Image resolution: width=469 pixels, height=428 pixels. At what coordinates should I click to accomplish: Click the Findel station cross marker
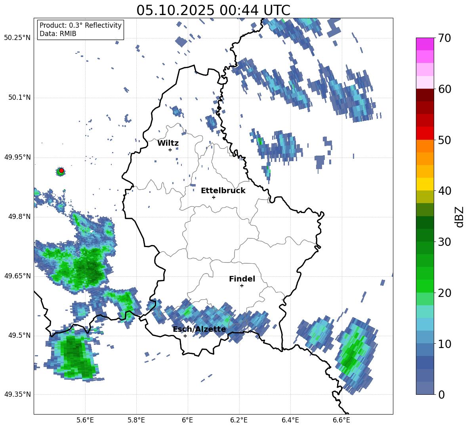[x=242, y=286]
